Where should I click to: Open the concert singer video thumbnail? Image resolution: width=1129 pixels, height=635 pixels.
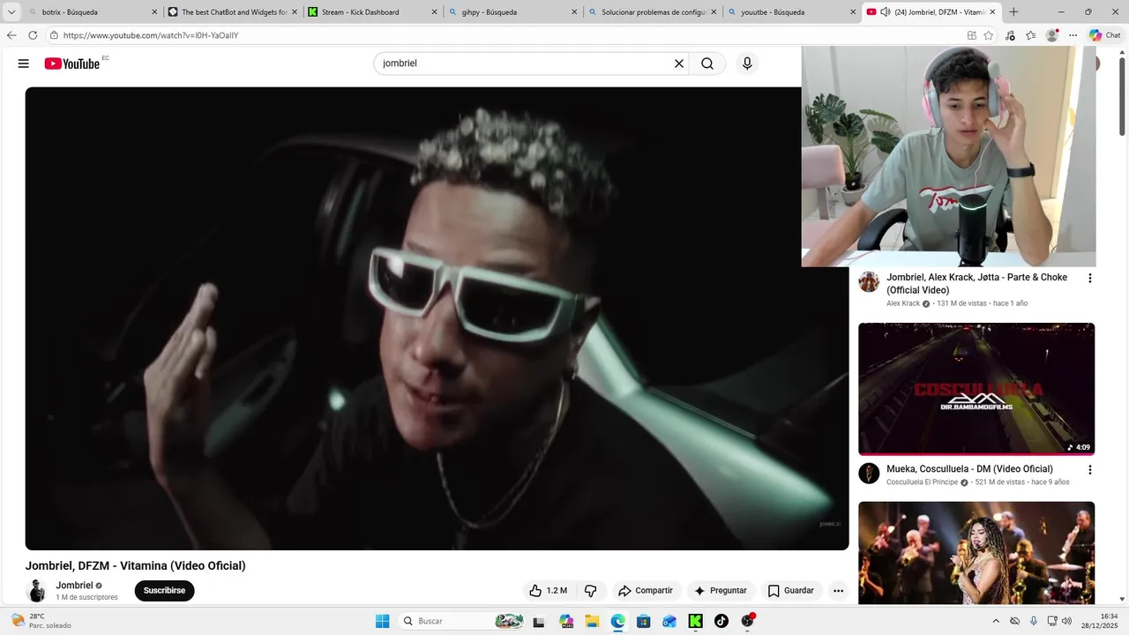[x=976, y=553]
